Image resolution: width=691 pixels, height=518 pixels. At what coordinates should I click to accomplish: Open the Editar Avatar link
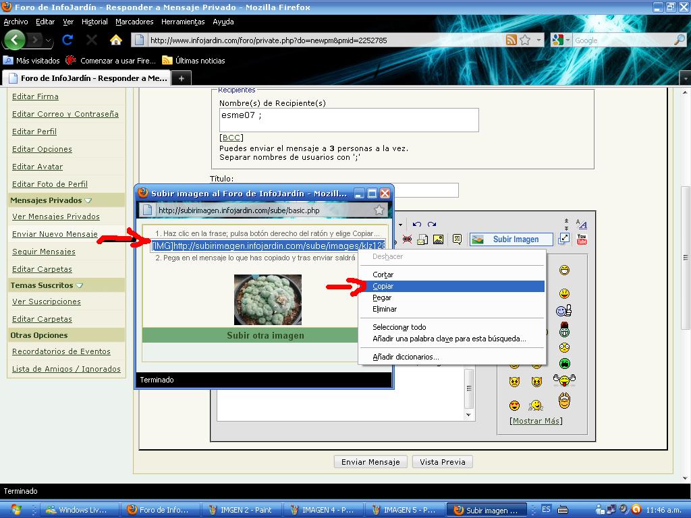38,167
